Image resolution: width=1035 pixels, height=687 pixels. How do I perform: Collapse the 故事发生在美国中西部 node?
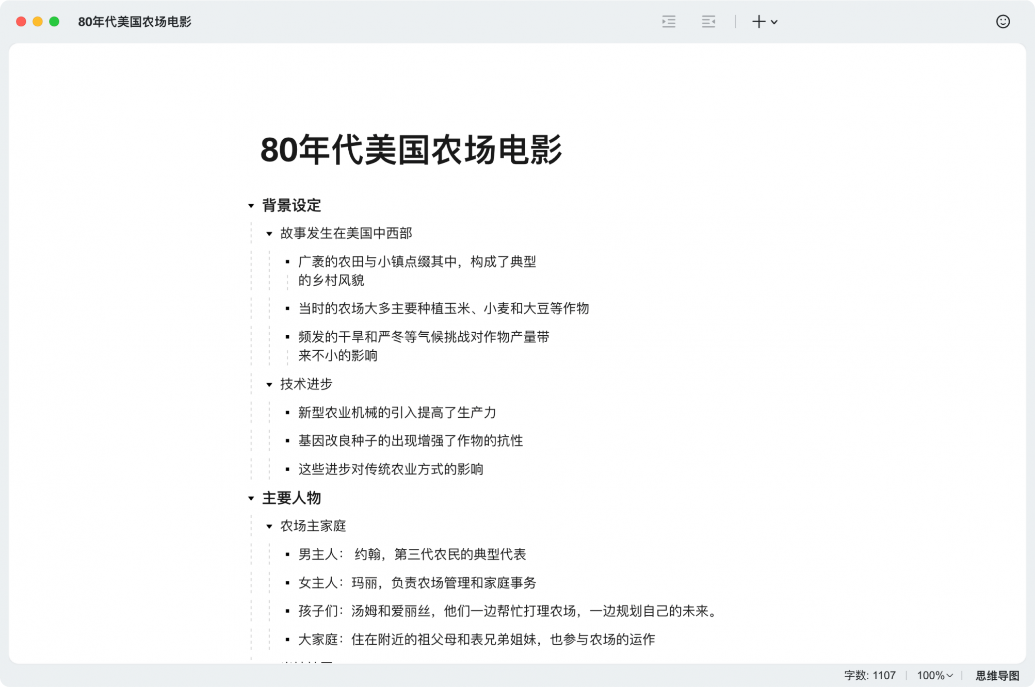[x=269, y=234]
